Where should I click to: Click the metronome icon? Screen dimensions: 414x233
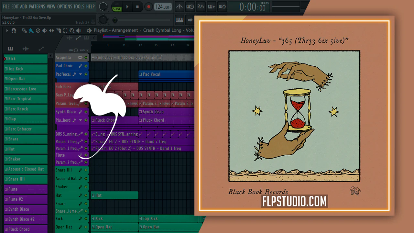pyautogui.click(x=180, y=6)
